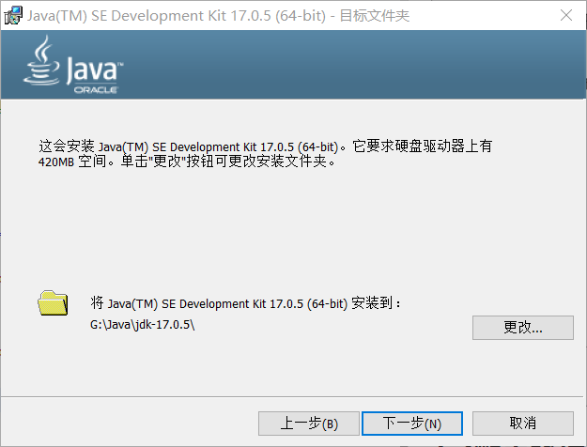Viewport: 587px width, 447px height.
Task: Go back with the 上一步(B) button
Action: tap(309, 424)
